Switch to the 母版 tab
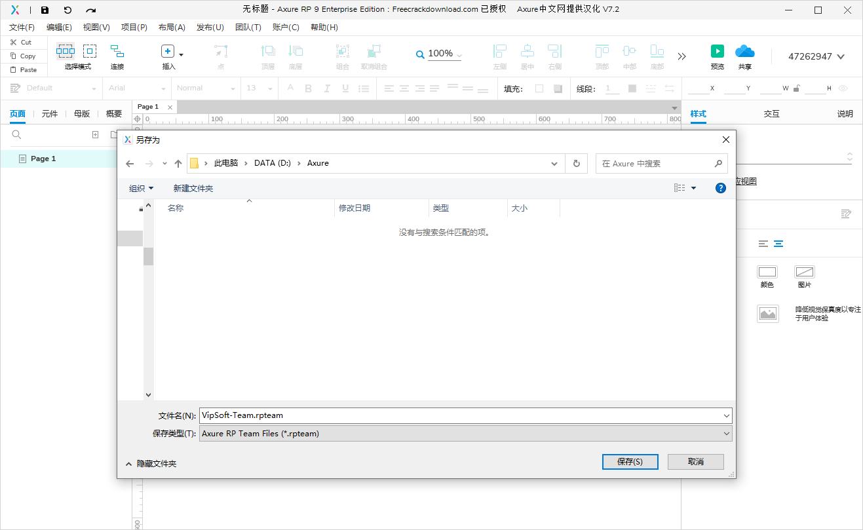The image size is (863, 530). click(82, 113)
